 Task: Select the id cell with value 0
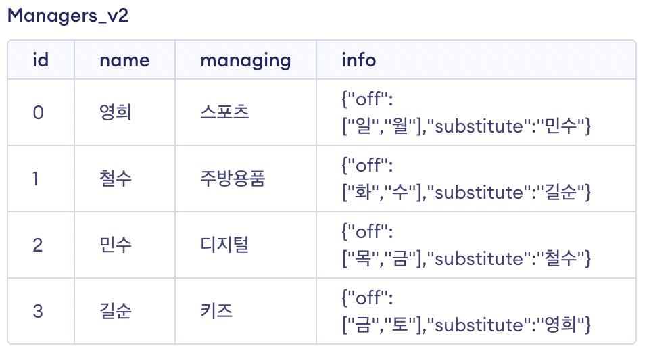click(39, 112)
